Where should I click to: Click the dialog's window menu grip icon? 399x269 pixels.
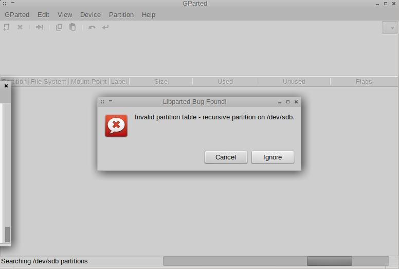102,102
